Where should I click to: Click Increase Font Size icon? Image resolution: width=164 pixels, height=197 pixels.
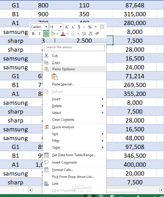(x=67, y=27)
